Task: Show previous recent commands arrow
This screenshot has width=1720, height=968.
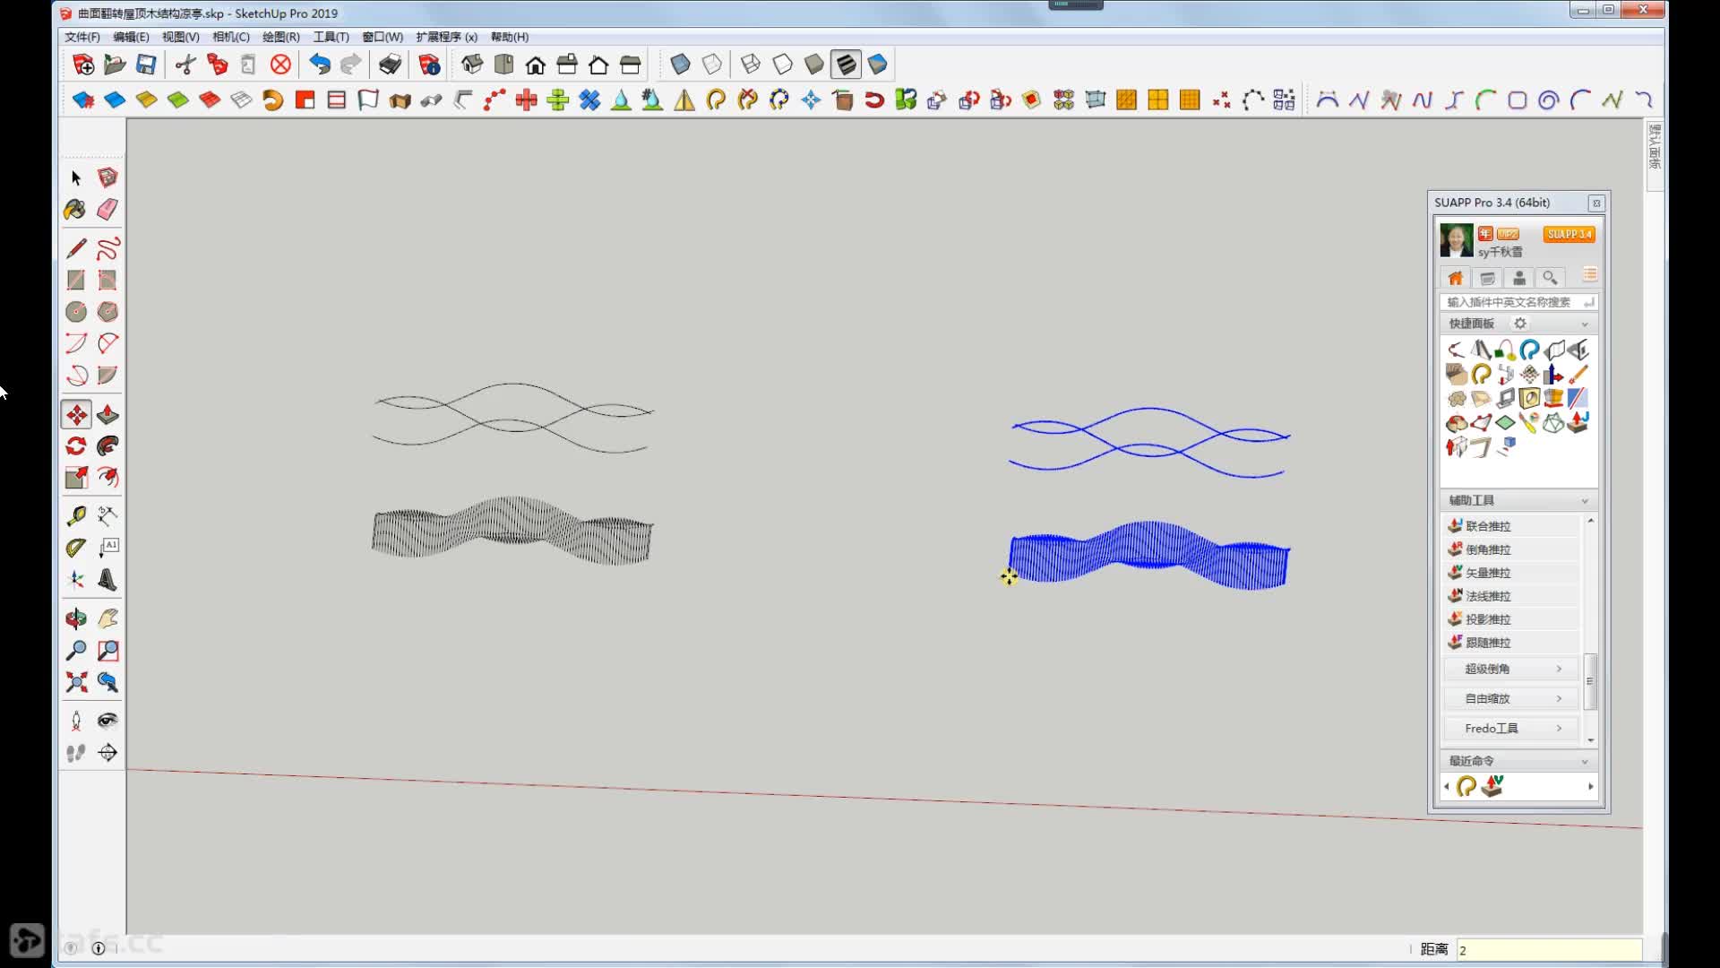Action: (1447, 787)
